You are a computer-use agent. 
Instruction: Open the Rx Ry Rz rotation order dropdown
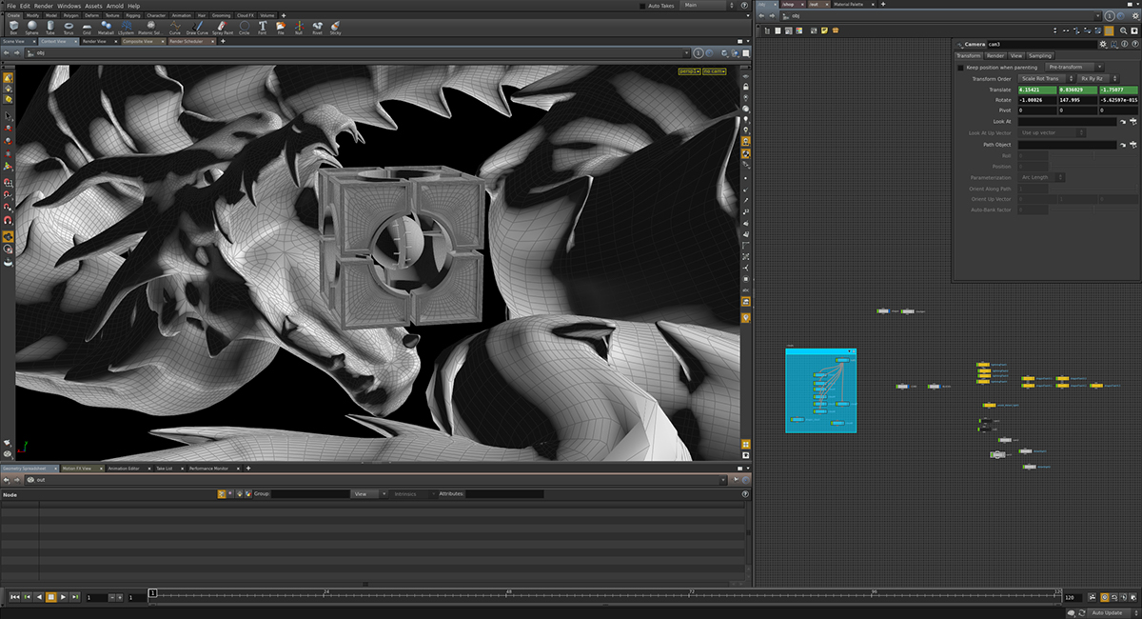(x=1098, y=78)
